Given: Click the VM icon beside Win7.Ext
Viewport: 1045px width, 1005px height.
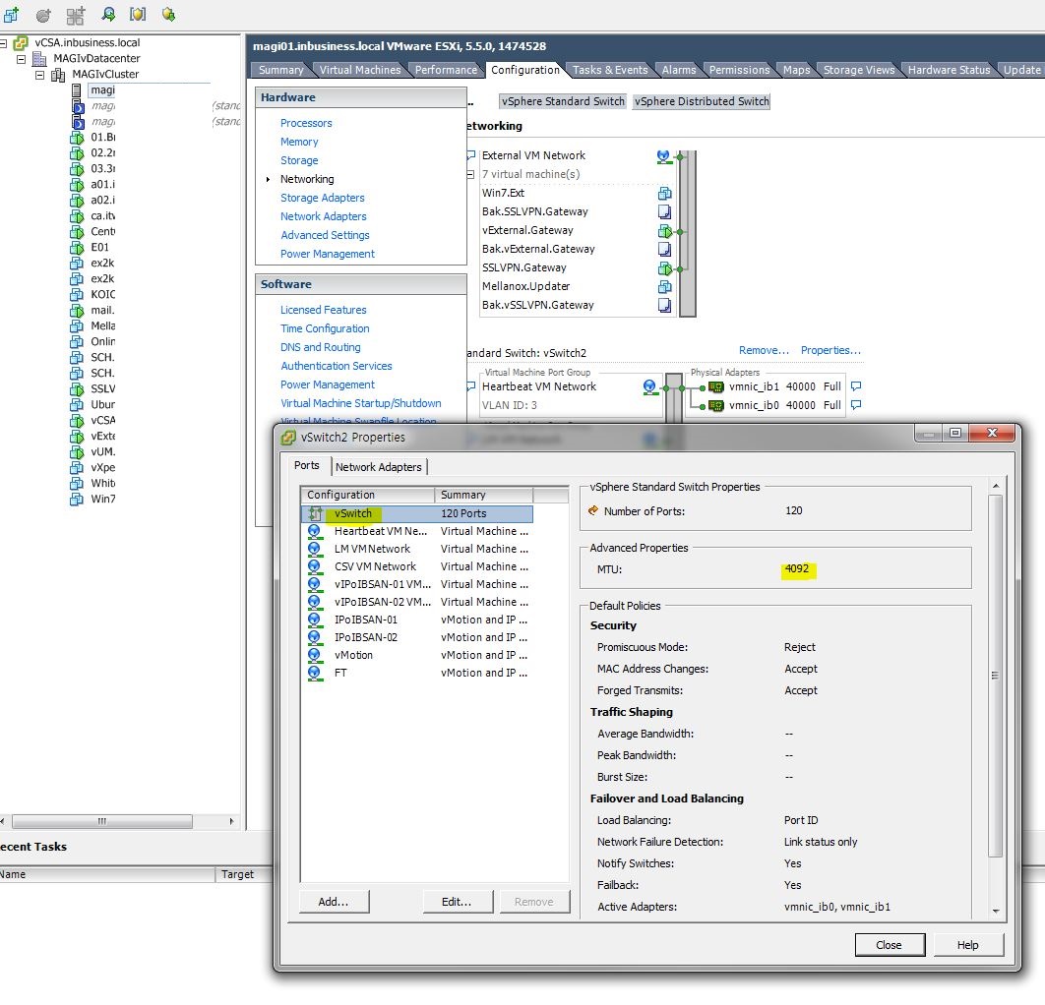Looking at the screenshot, I should 664,193.
